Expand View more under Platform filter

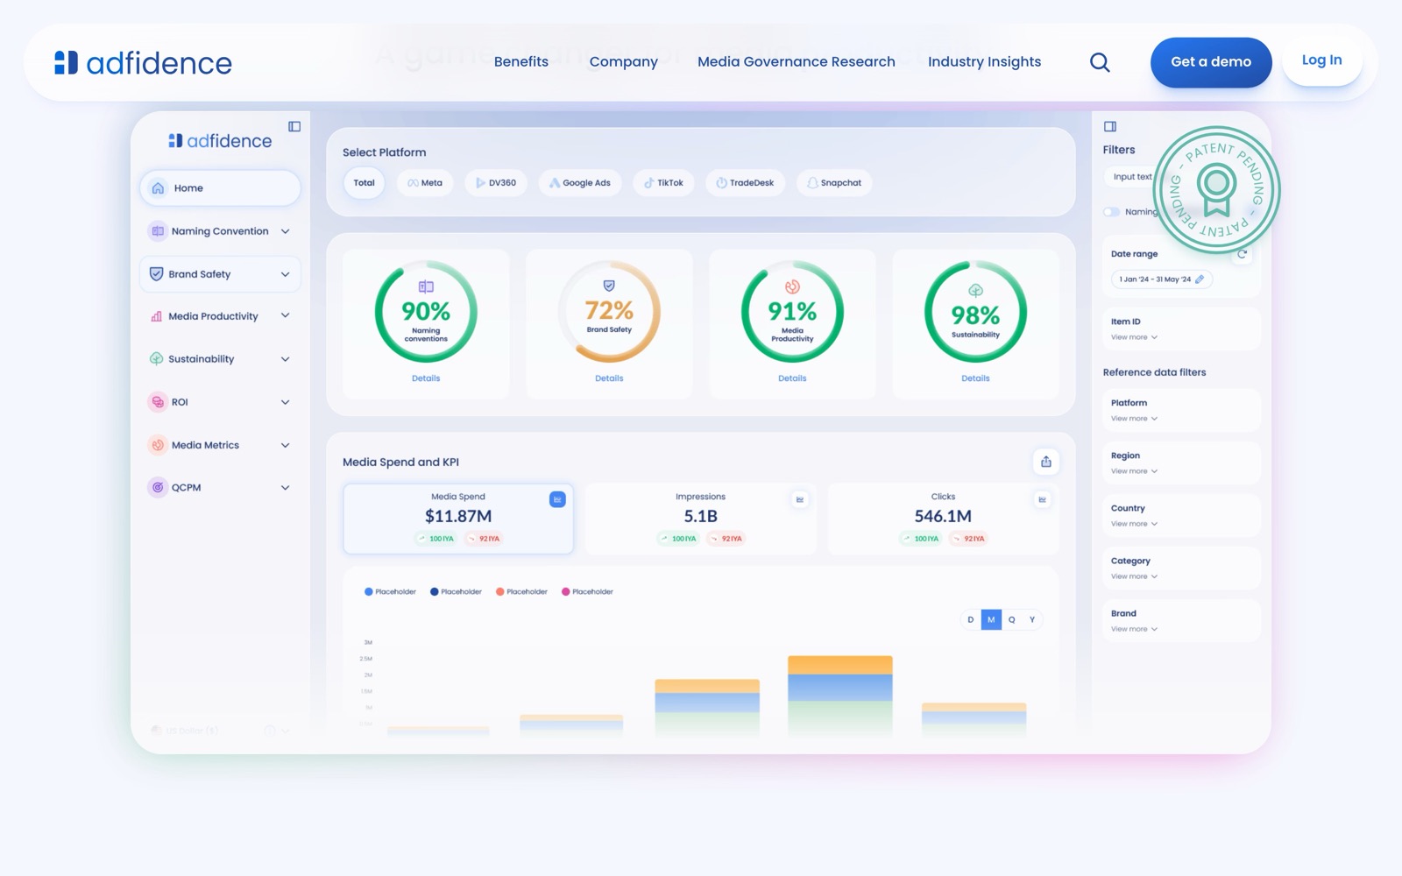click(x=1134, y=419)
